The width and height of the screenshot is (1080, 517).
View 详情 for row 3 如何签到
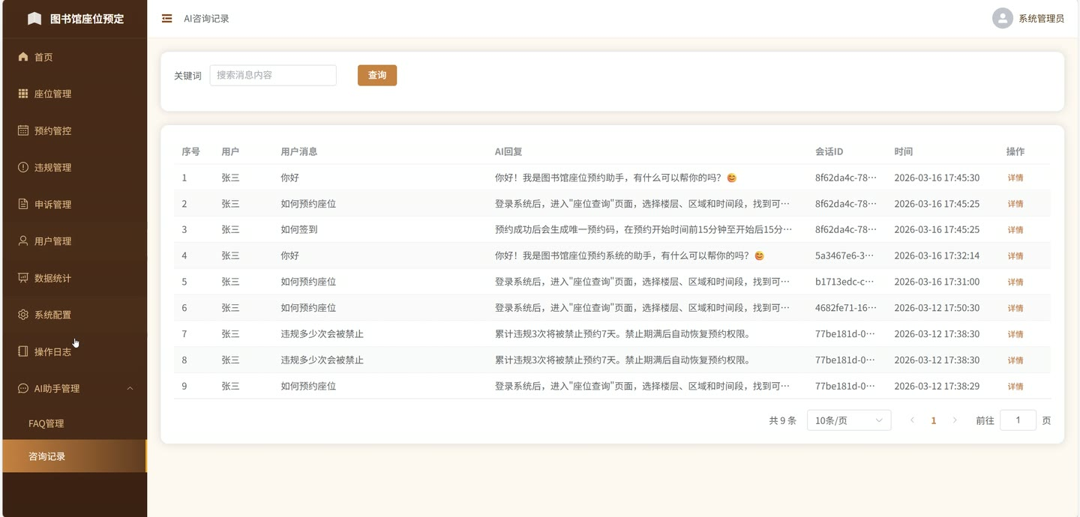[1015, 230]
